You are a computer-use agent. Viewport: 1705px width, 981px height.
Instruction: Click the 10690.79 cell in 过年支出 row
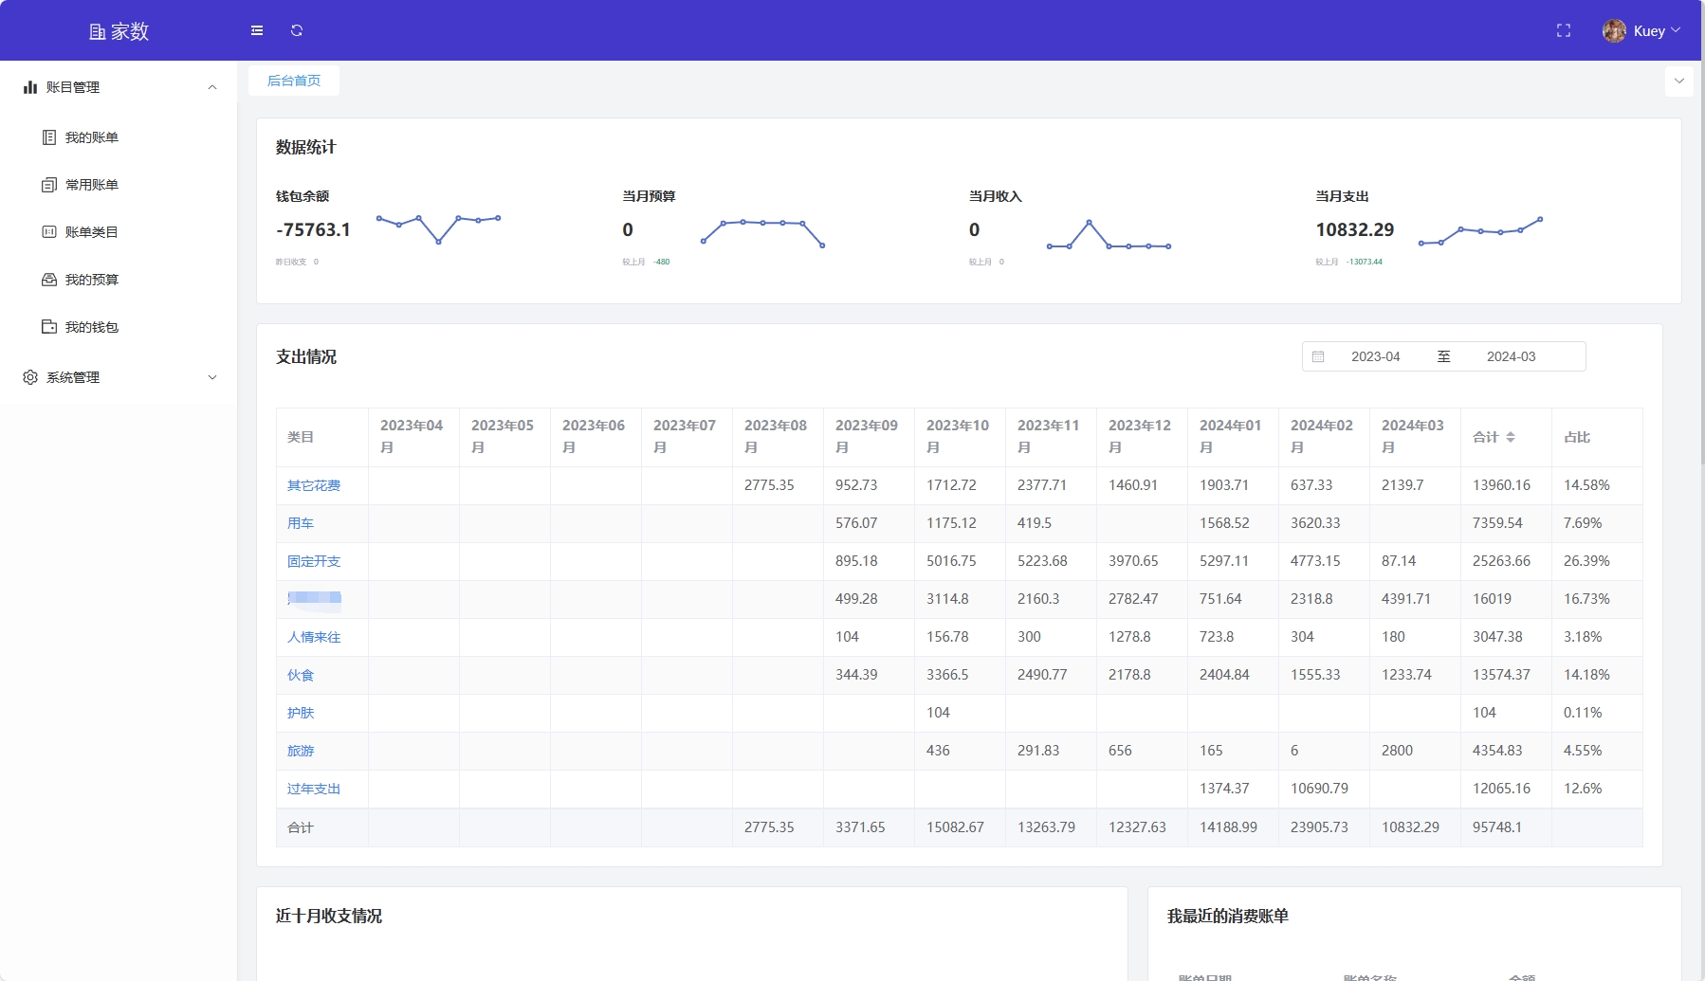1324,789
